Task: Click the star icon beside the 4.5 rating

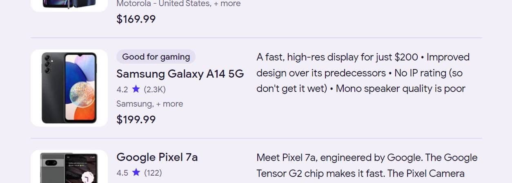Action: click(x=136, y=173)
